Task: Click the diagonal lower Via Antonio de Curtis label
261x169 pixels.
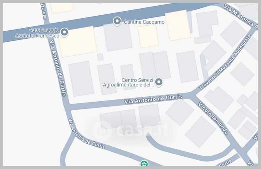Action: [x=86, y=134]
